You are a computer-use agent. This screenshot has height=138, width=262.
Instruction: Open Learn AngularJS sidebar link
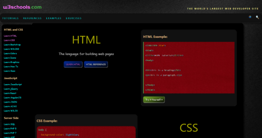pos(13,98)
